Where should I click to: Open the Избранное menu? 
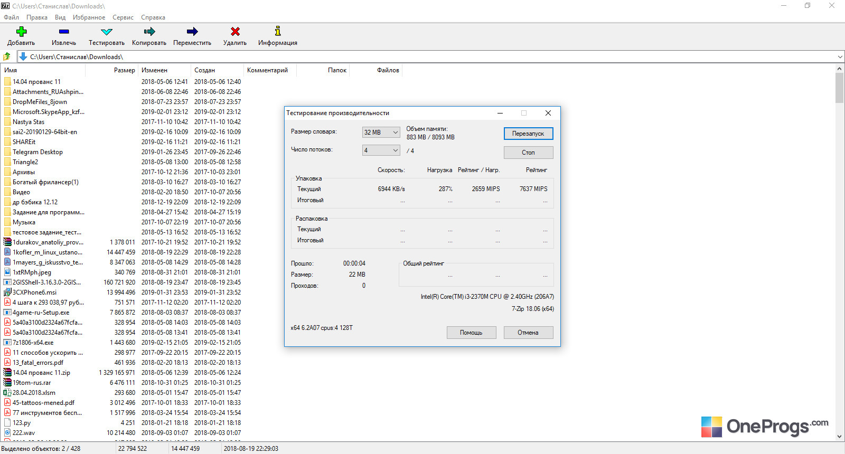89,17
